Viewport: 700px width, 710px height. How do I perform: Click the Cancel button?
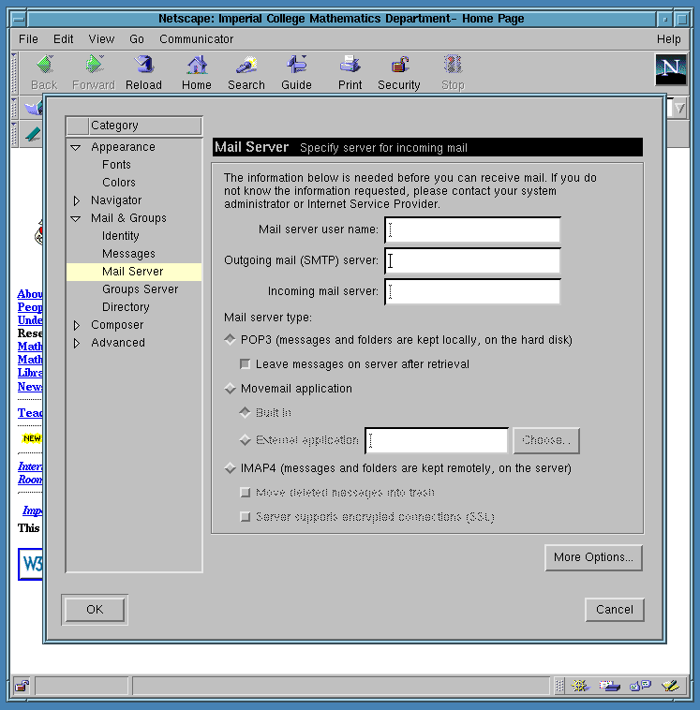(x=615, y=610)
